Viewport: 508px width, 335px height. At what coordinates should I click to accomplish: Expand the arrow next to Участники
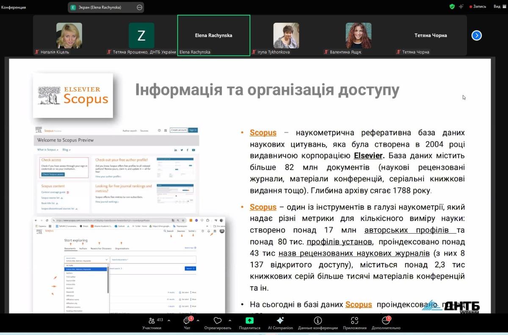click(169, 320)
